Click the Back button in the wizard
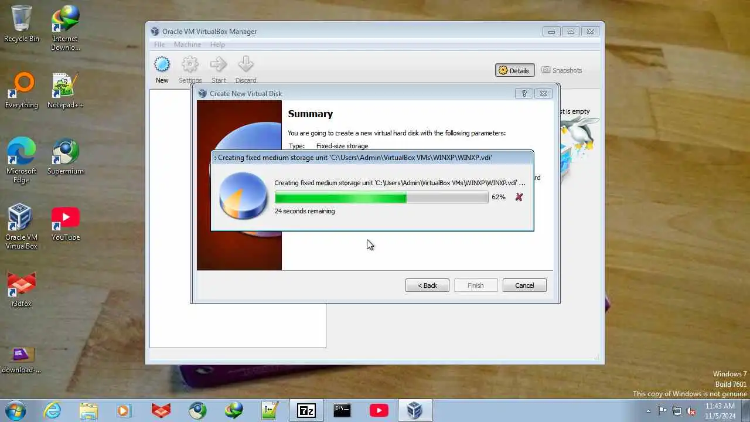This screenshot has height=422, width=750. point(427,285)
